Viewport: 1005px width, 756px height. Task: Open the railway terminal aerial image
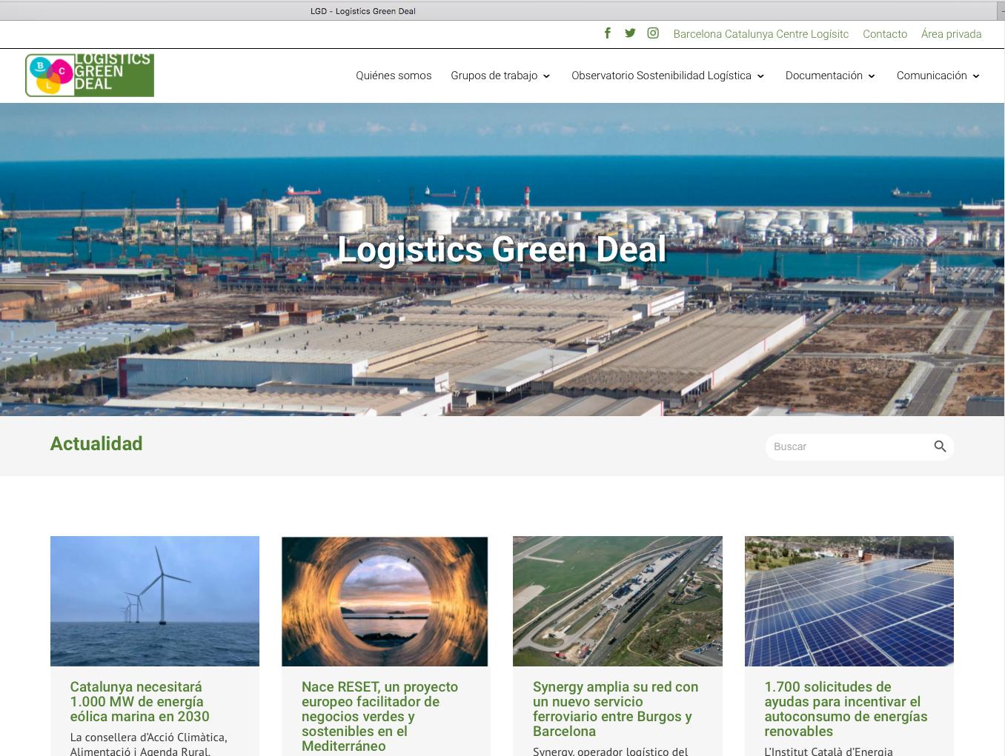point(617,601)
